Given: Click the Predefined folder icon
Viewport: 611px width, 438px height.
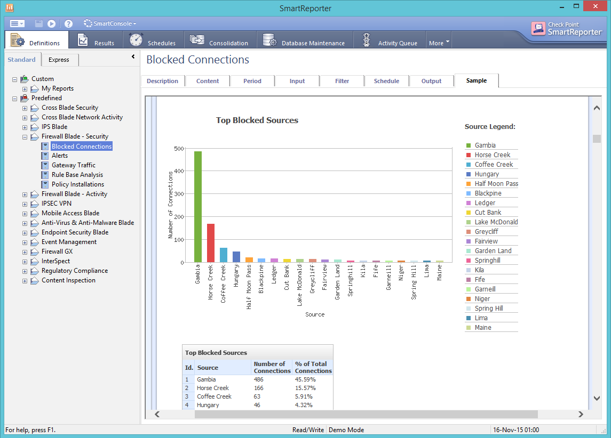Looking at the screenshot, I should [25, 98].
